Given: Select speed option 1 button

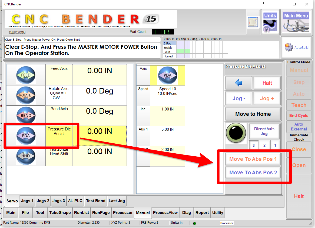Looking at the screenshot, I should point(275,145).
